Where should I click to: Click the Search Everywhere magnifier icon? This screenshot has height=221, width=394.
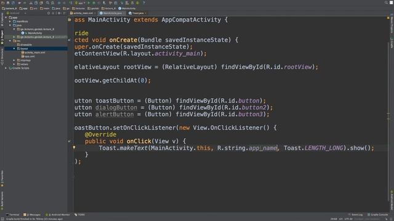point(386,2)
